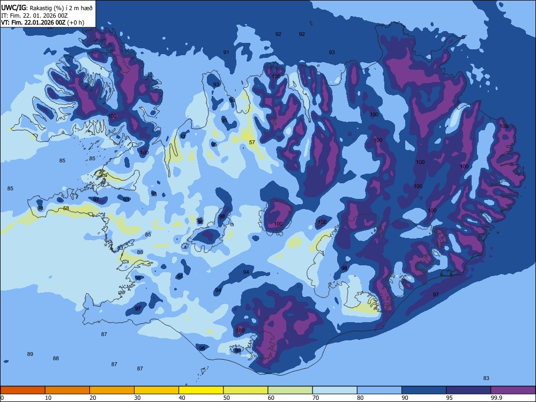Click the '70' label on the color scale
The width and height of the screenshot is (536, 402).
[x=316, y=398]
